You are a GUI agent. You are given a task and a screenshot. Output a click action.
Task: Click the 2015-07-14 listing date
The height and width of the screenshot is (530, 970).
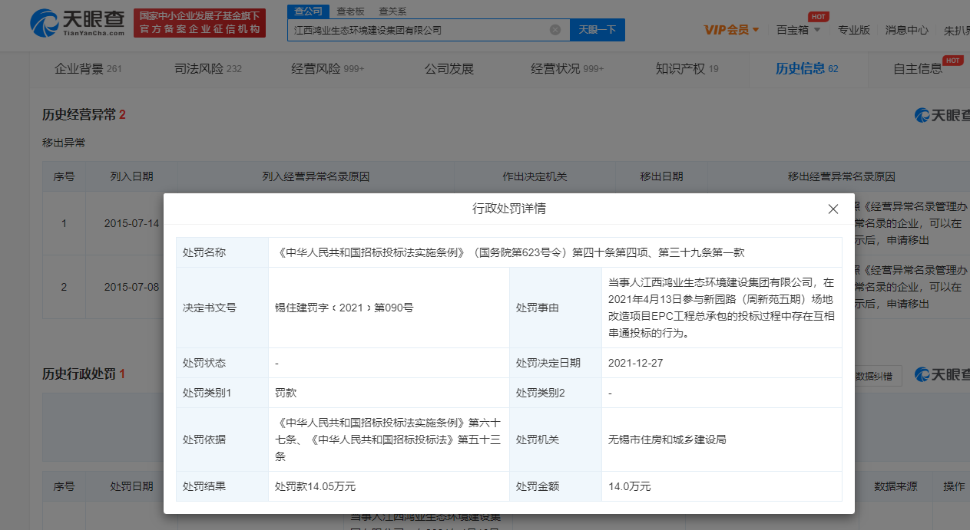coord(131,223)
